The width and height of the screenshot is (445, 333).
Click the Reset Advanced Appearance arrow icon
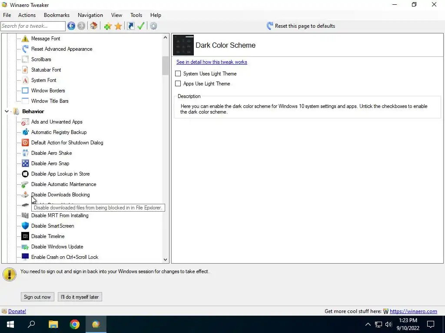[x=25, y=49]
